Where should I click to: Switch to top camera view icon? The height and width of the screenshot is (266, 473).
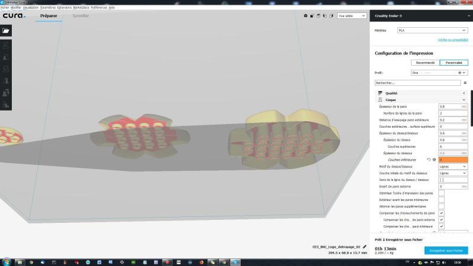tap(318, 16)
